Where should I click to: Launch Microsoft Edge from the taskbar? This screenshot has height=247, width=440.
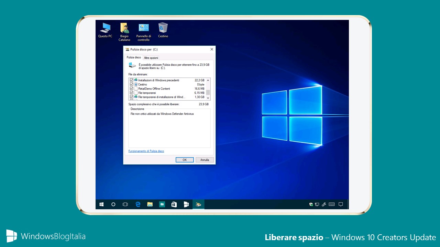tap(138, 204)
